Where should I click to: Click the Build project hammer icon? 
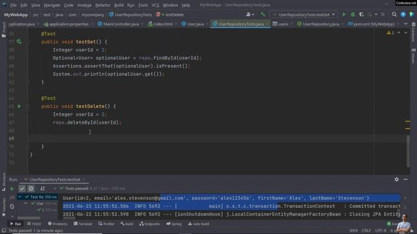[263, 14]
